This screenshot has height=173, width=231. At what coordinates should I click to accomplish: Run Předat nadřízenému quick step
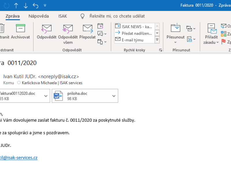(134, 33)
